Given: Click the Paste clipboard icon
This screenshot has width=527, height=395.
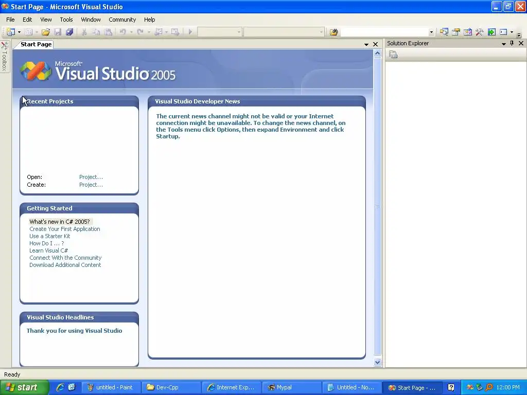Looking at the screenshot, I should [108, 32].
